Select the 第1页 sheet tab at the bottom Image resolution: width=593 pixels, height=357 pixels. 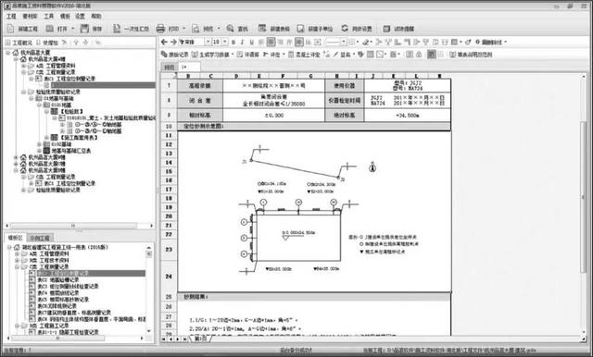pos(200,339)
